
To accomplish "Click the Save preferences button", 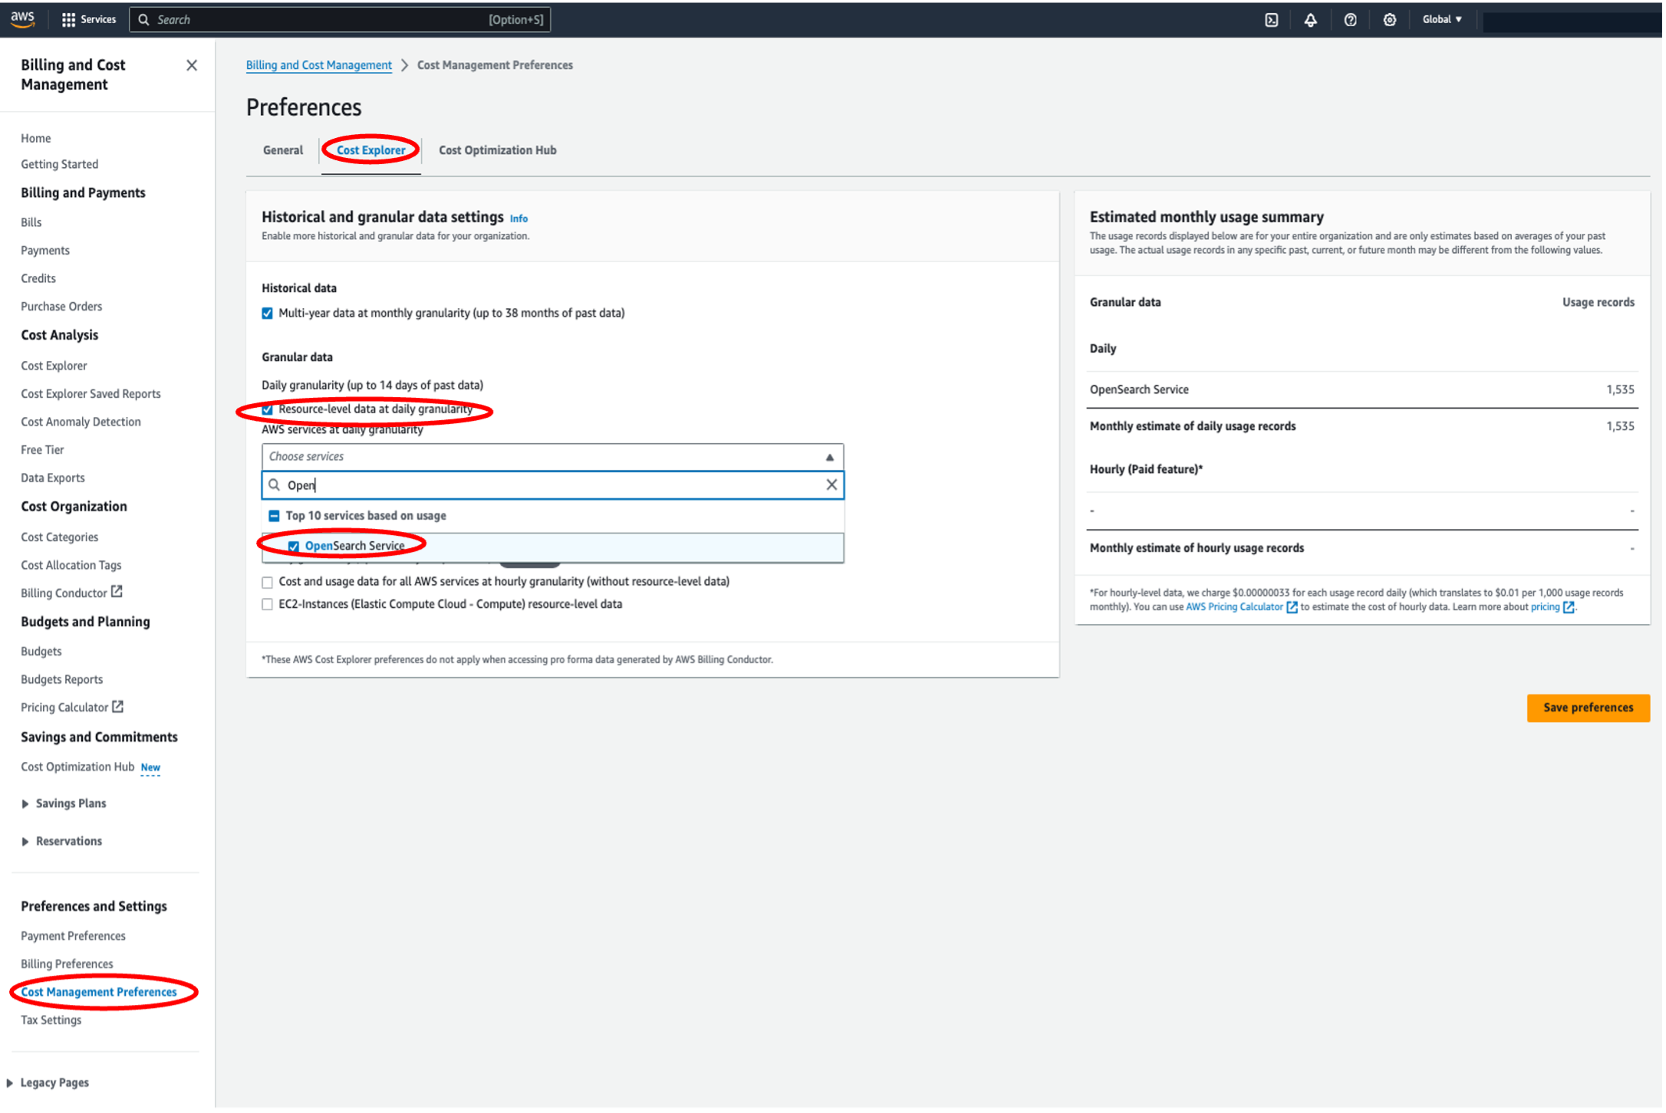I will pyautogui.click(x=1587, y=708).
